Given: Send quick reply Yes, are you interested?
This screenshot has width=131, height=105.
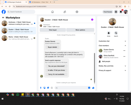Looking at the screenshot, I should (56, 66).
